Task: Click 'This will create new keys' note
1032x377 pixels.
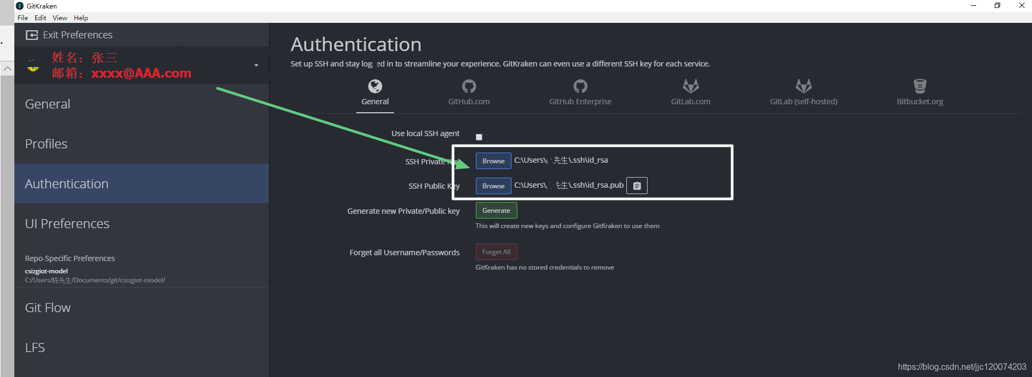Action: pos(567,226)
